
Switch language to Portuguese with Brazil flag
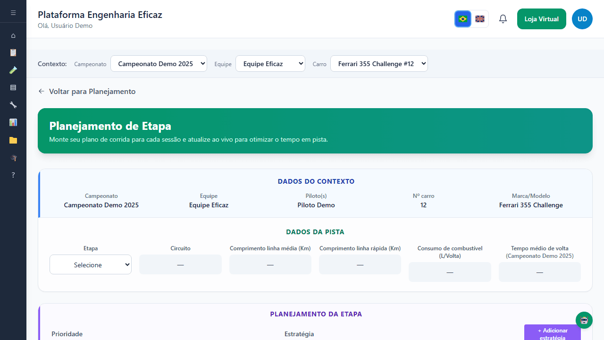coord(463,19)
